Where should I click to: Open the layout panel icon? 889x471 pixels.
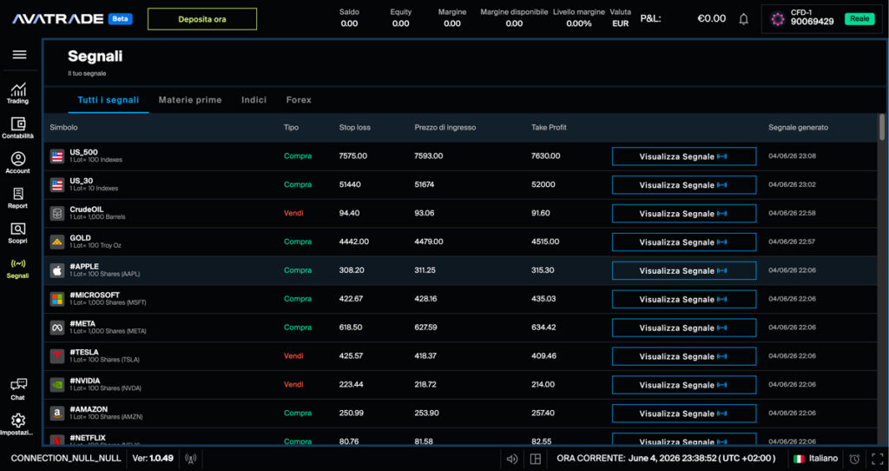pyautogui.click(x=535, y=459)
